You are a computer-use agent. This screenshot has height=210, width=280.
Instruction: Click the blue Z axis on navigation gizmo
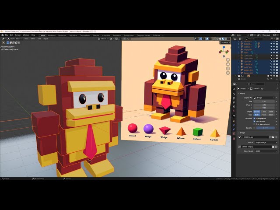224,47
